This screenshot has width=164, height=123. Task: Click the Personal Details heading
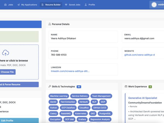click(61, 24)
